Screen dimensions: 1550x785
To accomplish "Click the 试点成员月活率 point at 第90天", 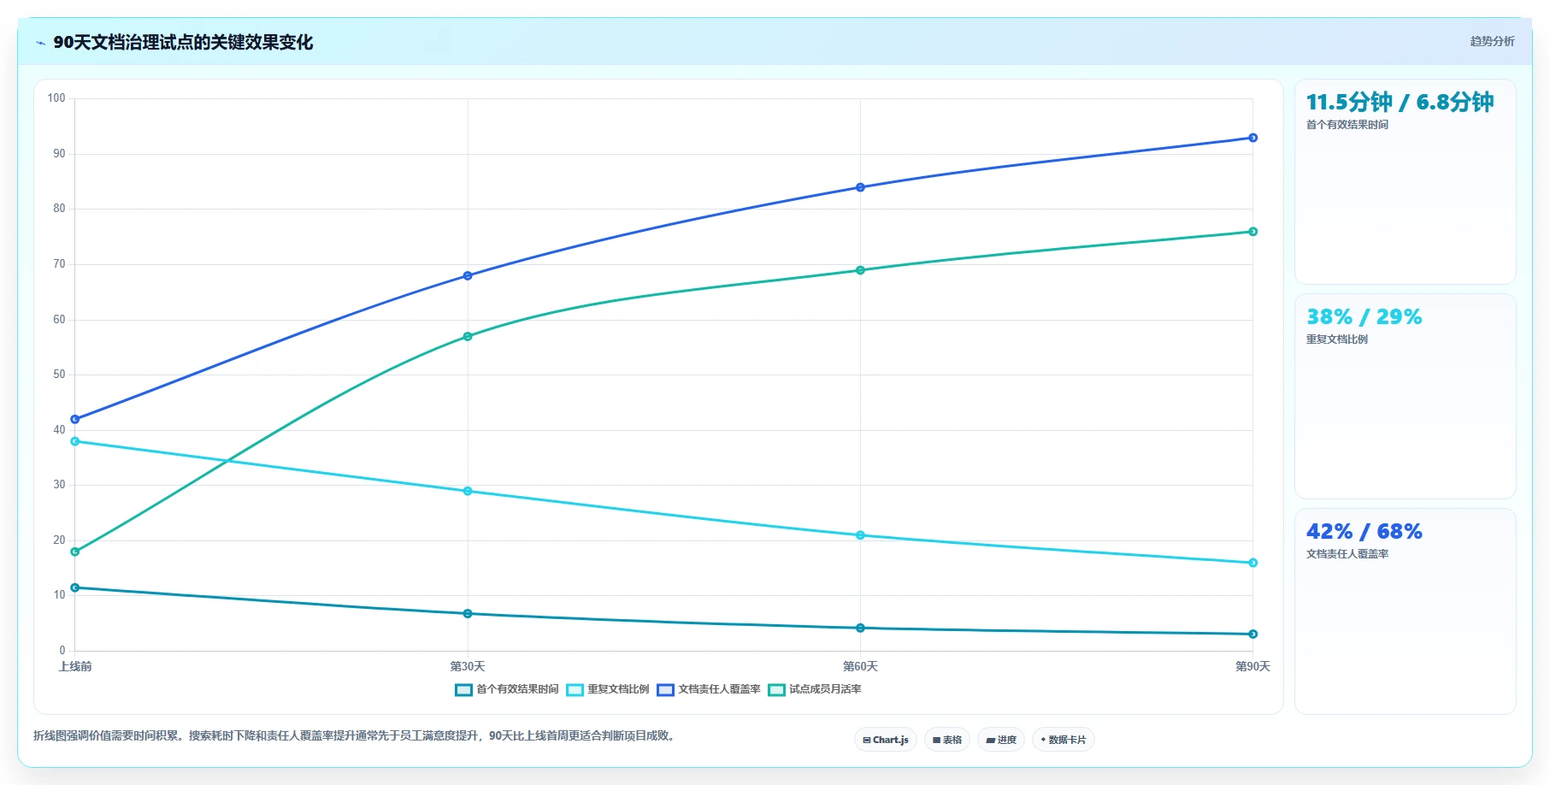I will (1252, 232).
